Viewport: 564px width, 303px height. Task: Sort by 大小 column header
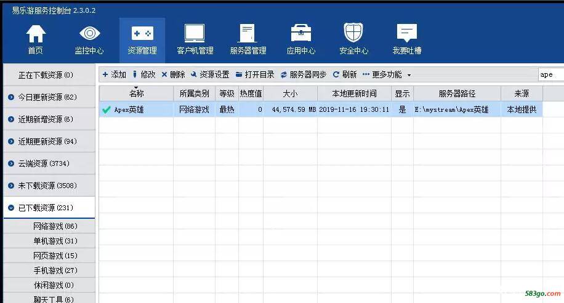pyautogui.click(x=290, y=93)
